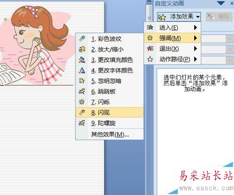Screen dimensions: 234x195
Task: Click the green rotation handle of picture
Action: pos(6,20)
